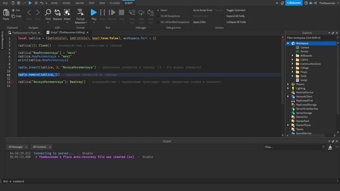Click Apply Edits action
340x191 pixels.
200,22
